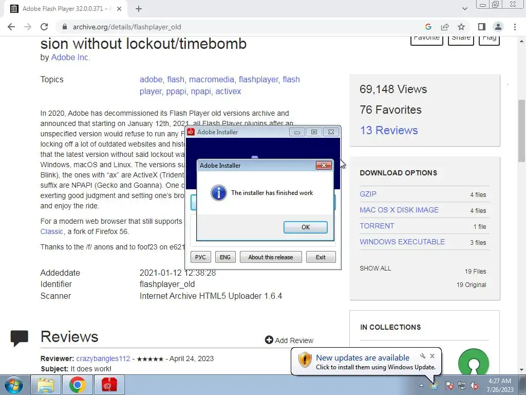The width and height of the screenshot is (526, 395).
Task: Open the 'npapi' topic link
Action: coord(201,92)
